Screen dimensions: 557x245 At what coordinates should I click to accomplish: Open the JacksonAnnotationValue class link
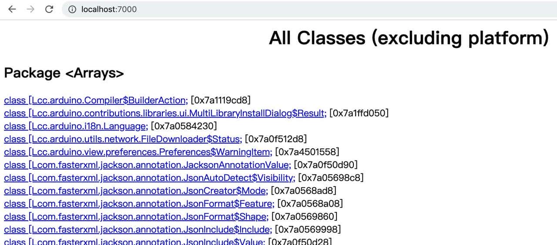tap(147, 165)
